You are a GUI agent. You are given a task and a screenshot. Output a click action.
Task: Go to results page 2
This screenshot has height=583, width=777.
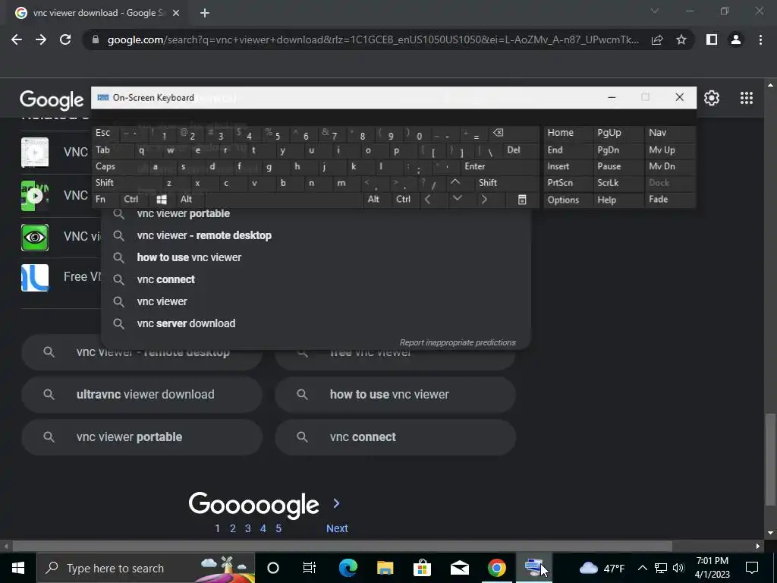(232, 528)
